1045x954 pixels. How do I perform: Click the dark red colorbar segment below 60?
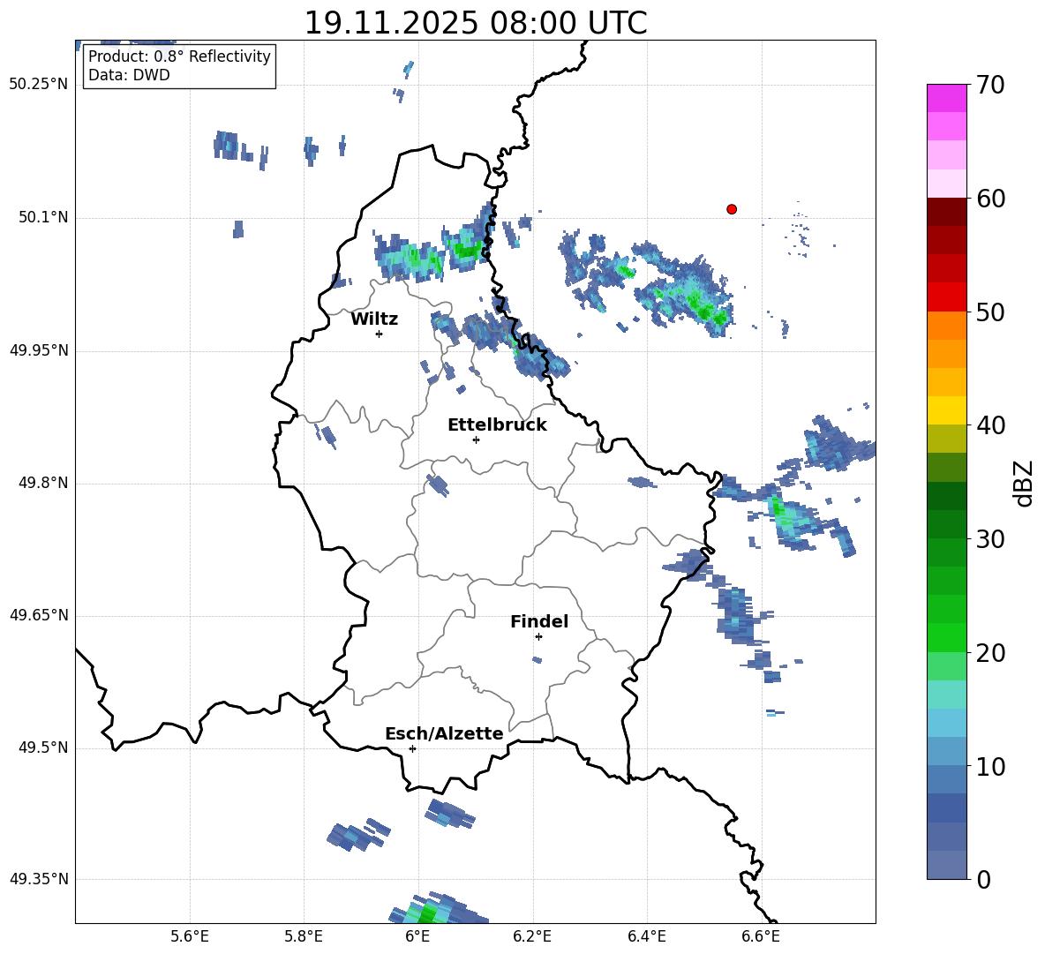pyautogui.click(x=947, y=212)
